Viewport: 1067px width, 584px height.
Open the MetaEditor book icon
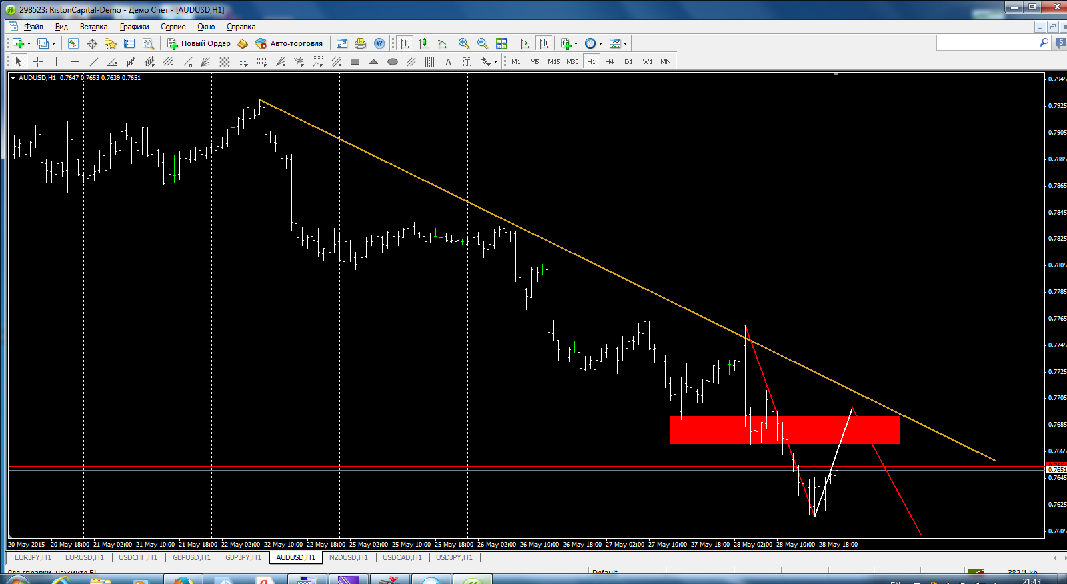click(243, 43)
